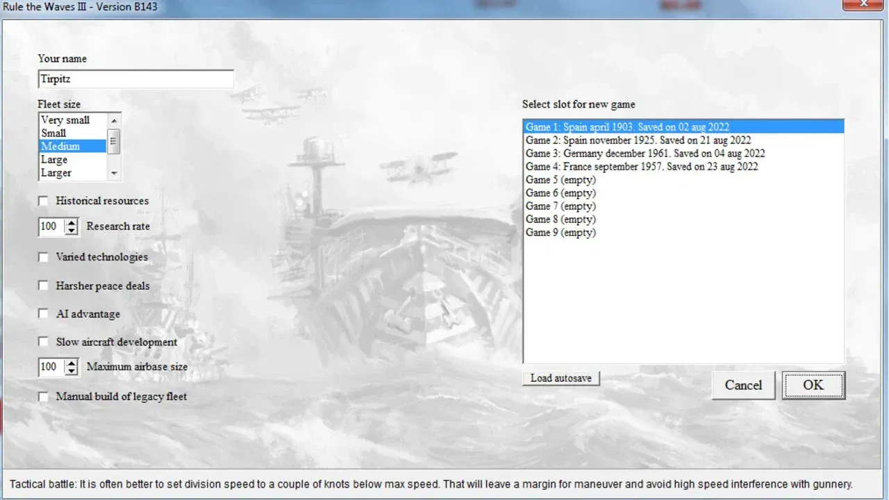Enable Harsher peace deals

pos(43,285)
